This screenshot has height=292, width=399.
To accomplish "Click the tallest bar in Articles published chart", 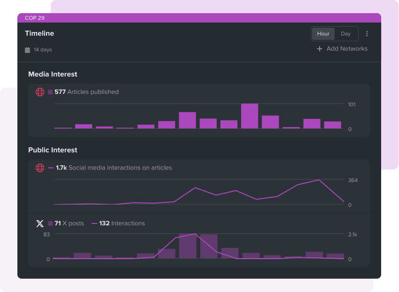I will (x=250, y=116).
